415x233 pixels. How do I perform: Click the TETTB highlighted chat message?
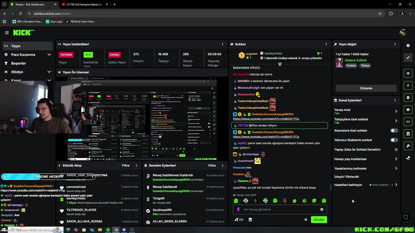pos(279,125)
